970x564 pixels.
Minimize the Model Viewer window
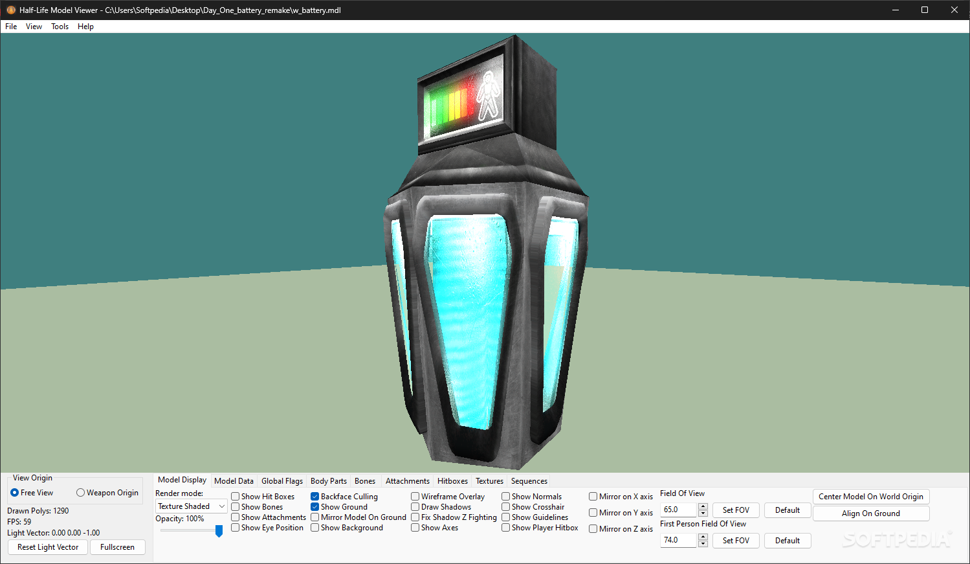click(x=895, y=10)
